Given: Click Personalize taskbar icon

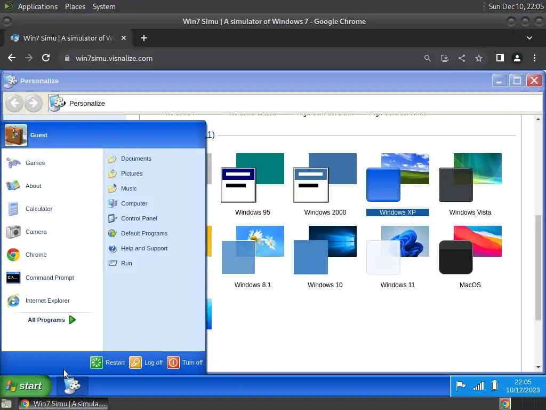Looking at the screenshot, I should pos(73,386).
